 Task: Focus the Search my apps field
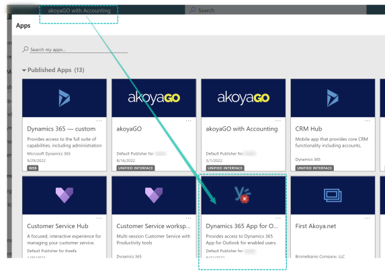[79, 50]
